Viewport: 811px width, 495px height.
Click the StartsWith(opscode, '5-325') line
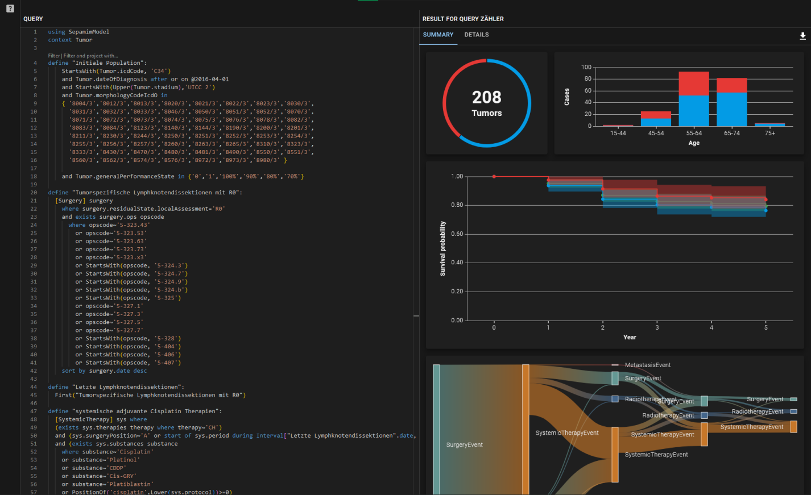click(x=128, y=298)
